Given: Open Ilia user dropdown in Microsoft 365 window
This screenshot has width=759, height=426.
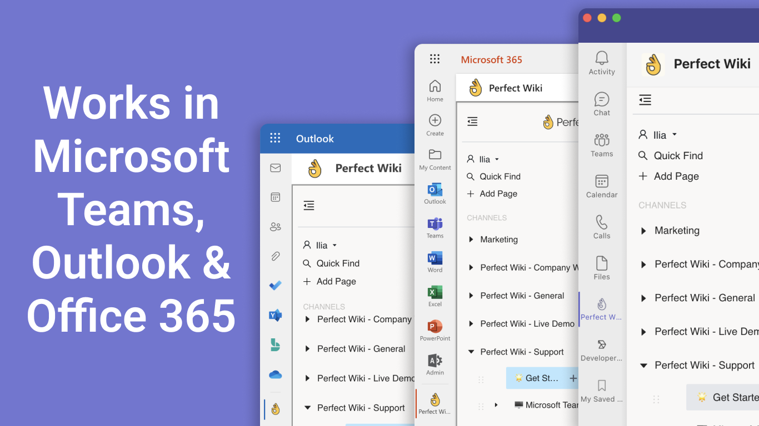Looking at the screenshot, I should click(x=483, y=159).
